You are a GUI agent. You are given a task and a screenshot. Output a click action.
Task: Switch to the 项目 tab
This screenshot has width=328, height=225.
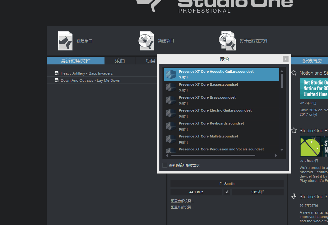150,61
